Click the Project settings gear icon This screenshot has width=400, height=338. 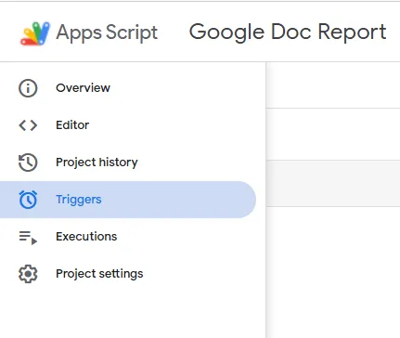coord(28,274)
